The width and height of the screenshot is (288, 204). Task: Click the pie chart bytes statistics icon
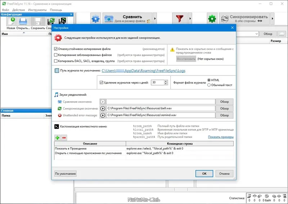(x=267, y=196)
